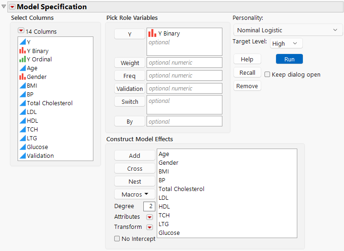344x251 pixels.
Task: Open the Macros dropdown button
Action: (x=135, y=194)
